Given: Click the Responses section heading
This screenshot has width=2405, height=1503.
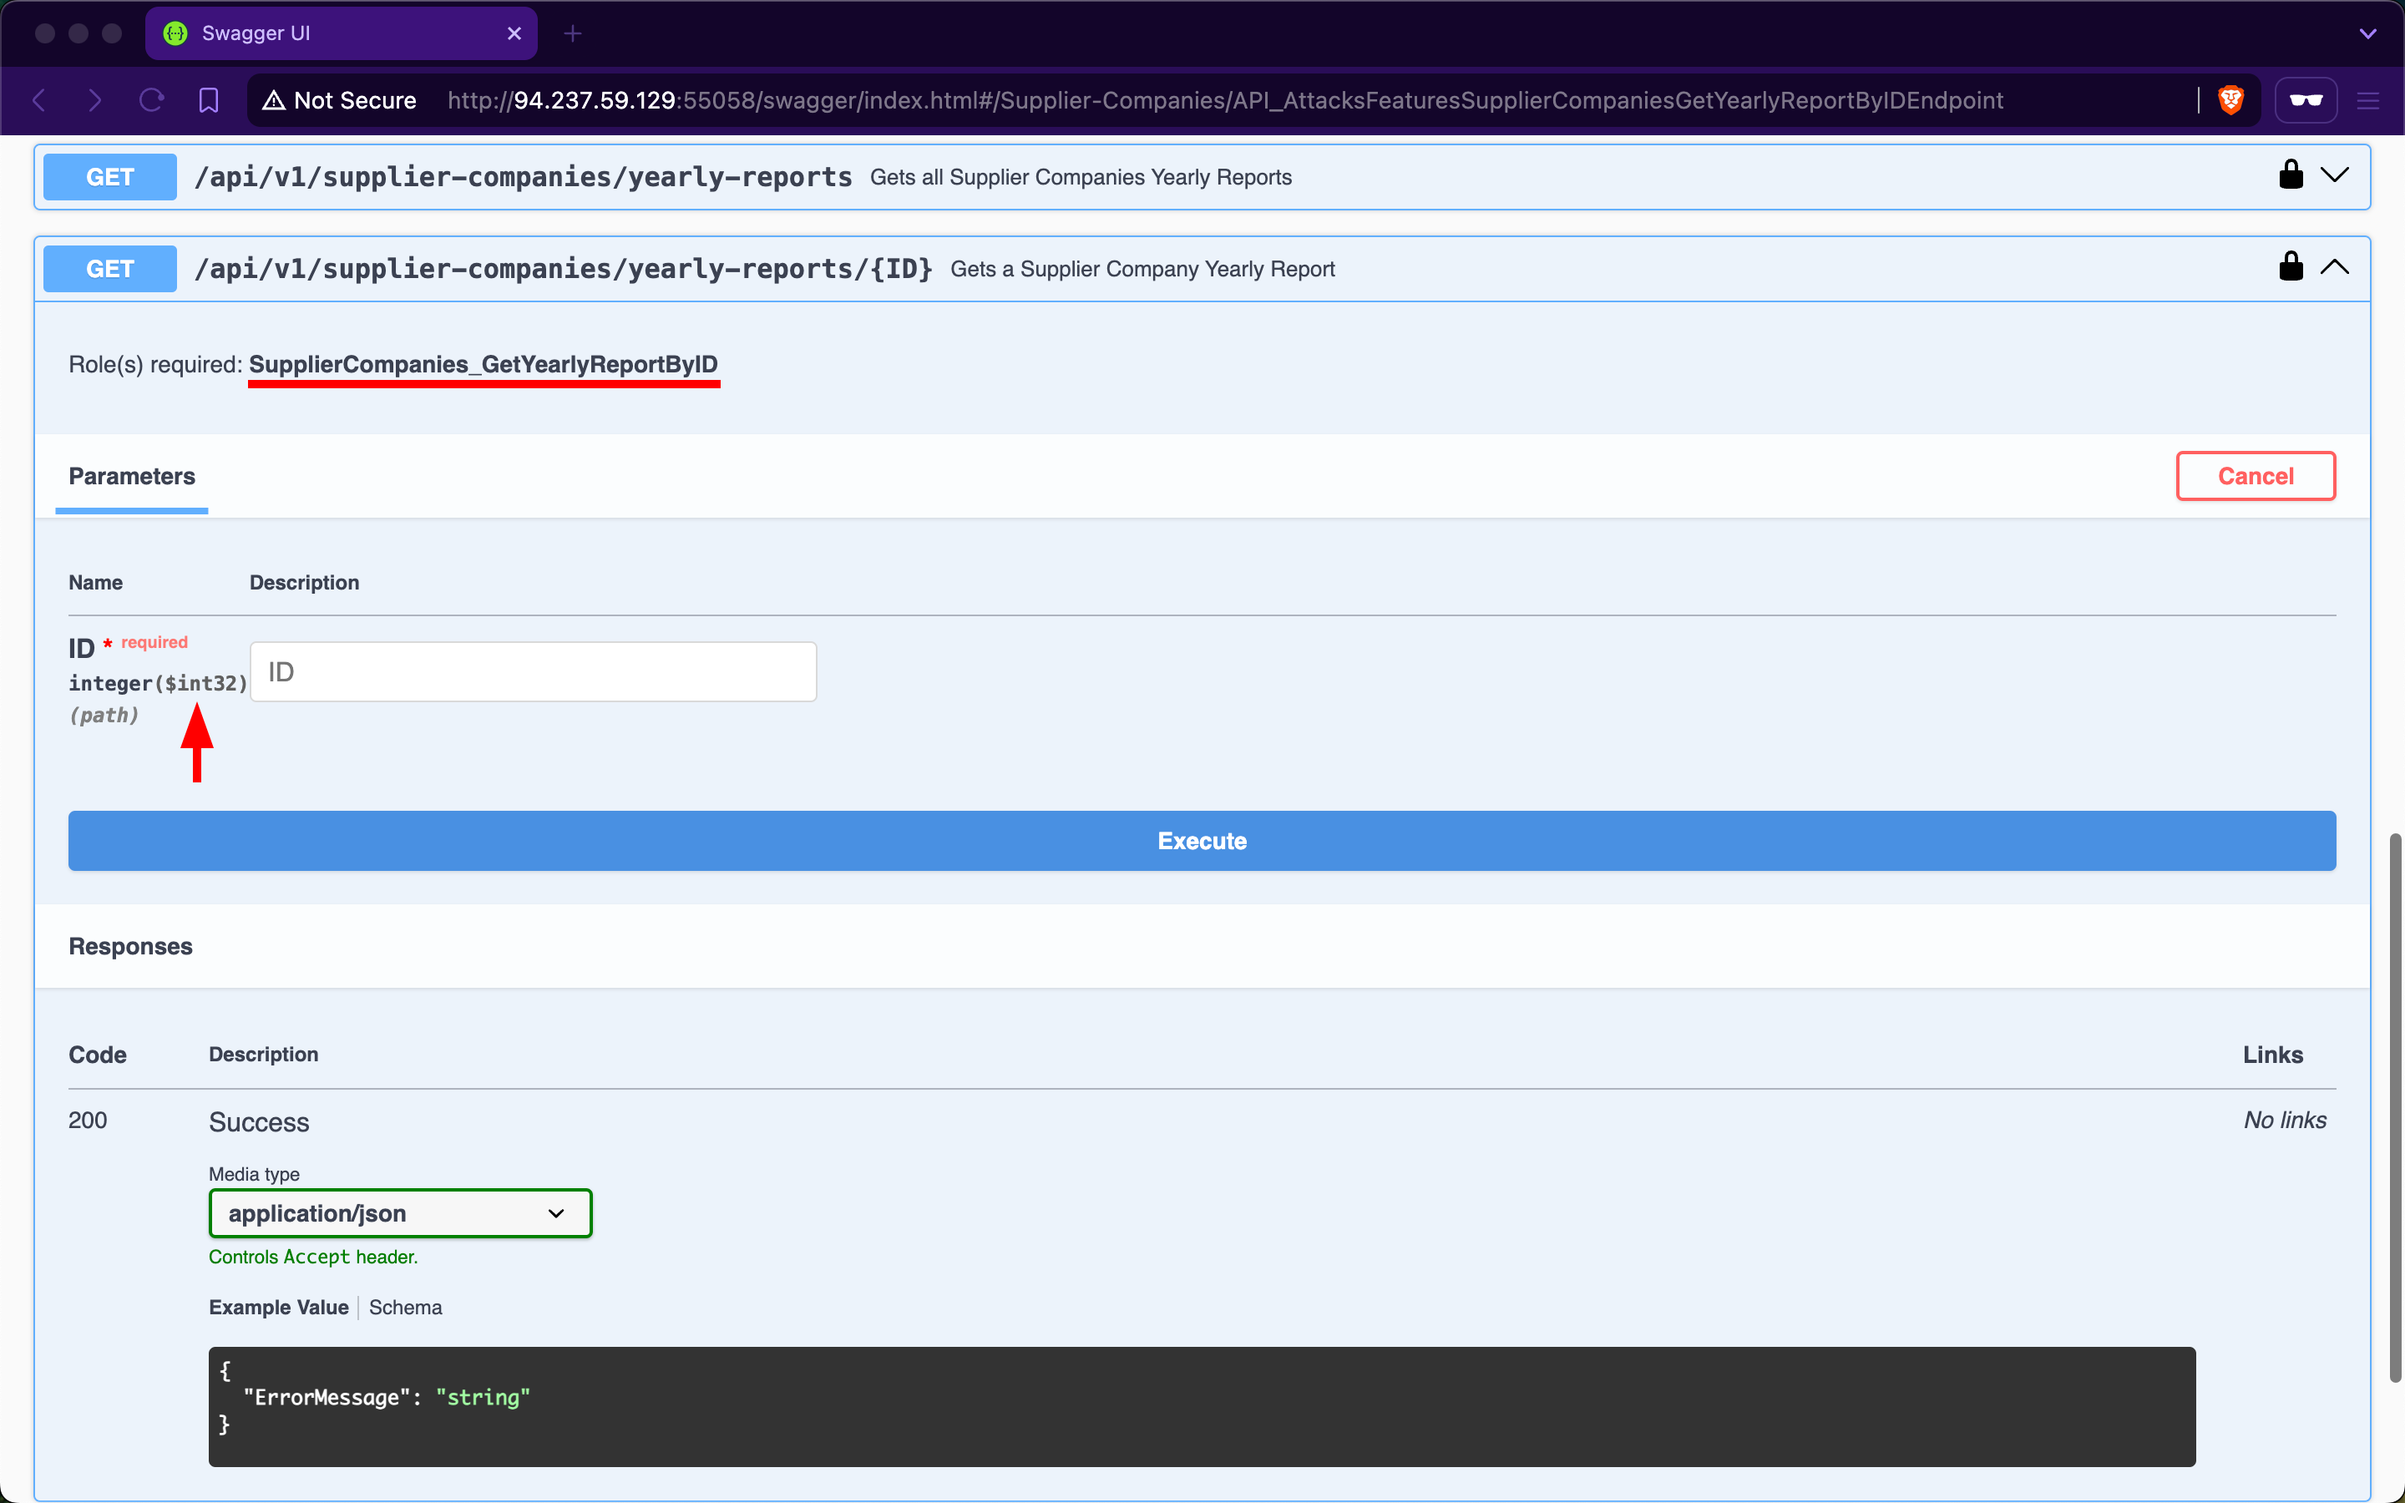Looking at the screenshot, I should [x=130, y=946].
